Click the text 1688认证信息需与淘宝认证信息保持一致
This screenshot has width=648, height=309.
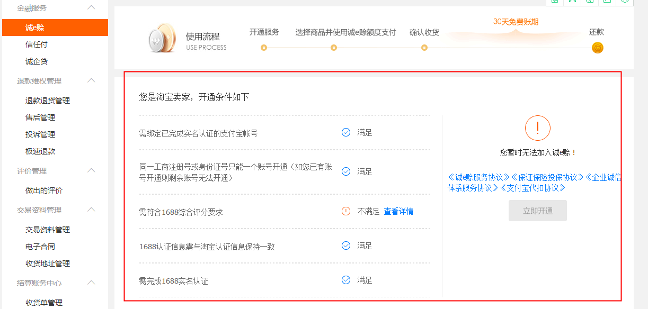point(207,247)
